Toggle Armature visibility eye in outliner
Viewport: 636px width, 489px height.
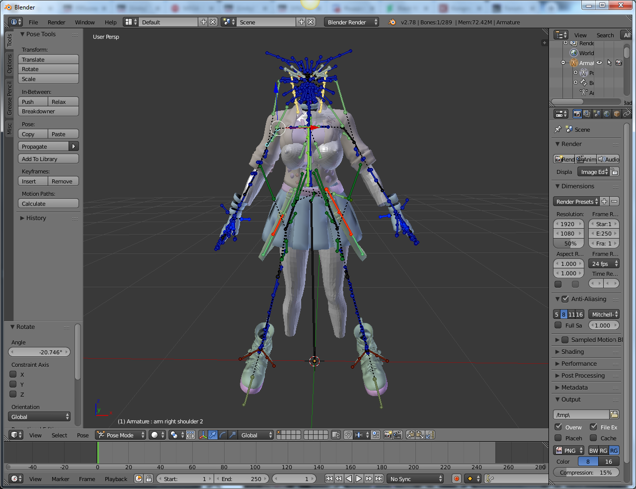tap(599, 63)
